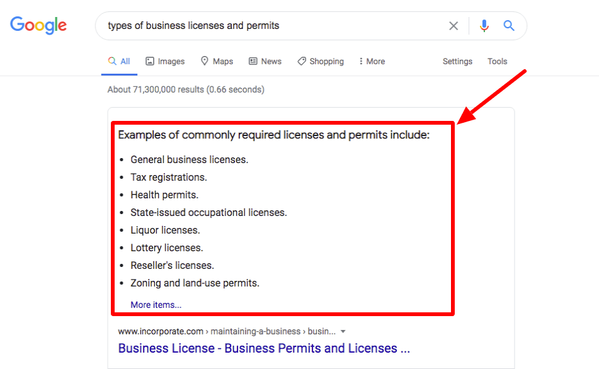Click the snippet heading about commonly required licenses

point(273,135)
